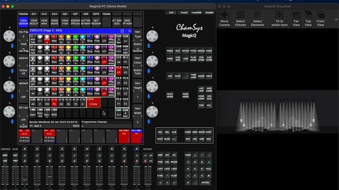This screenshot has height=190, width=339.
Task: Open the SETUP window button
Action: coord(185,51)
